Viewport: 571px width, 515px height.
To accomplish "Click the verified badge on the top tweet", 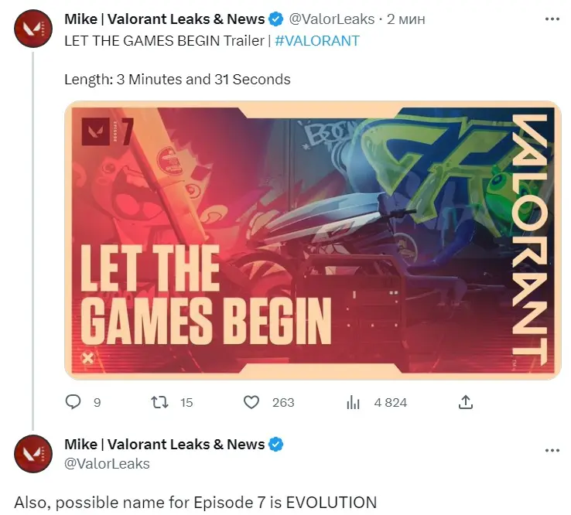I will click(276, 19).
